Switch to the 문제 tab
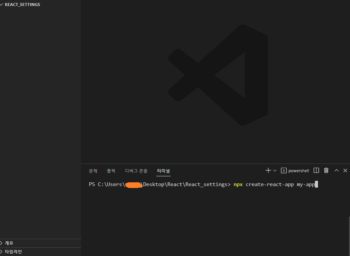This screenshot has width=350, height=256. [93, 171]
